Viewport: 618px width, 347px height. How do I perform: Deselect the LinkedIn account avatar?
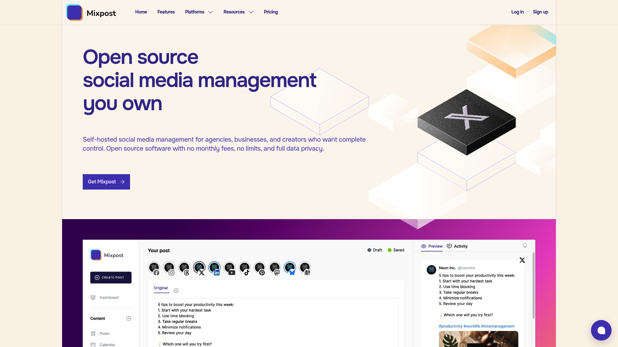coord(214,268)
